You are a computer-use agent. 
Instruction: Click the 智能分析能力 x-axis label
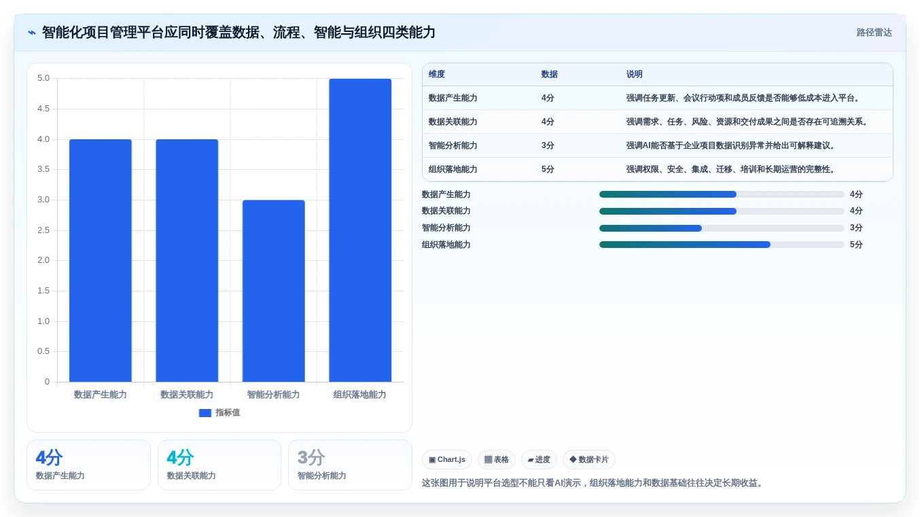tap(274, 395)
